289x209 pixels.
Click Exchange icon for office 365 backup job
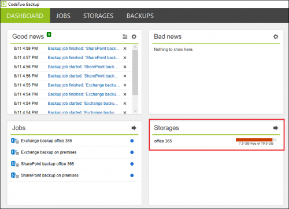15,141
